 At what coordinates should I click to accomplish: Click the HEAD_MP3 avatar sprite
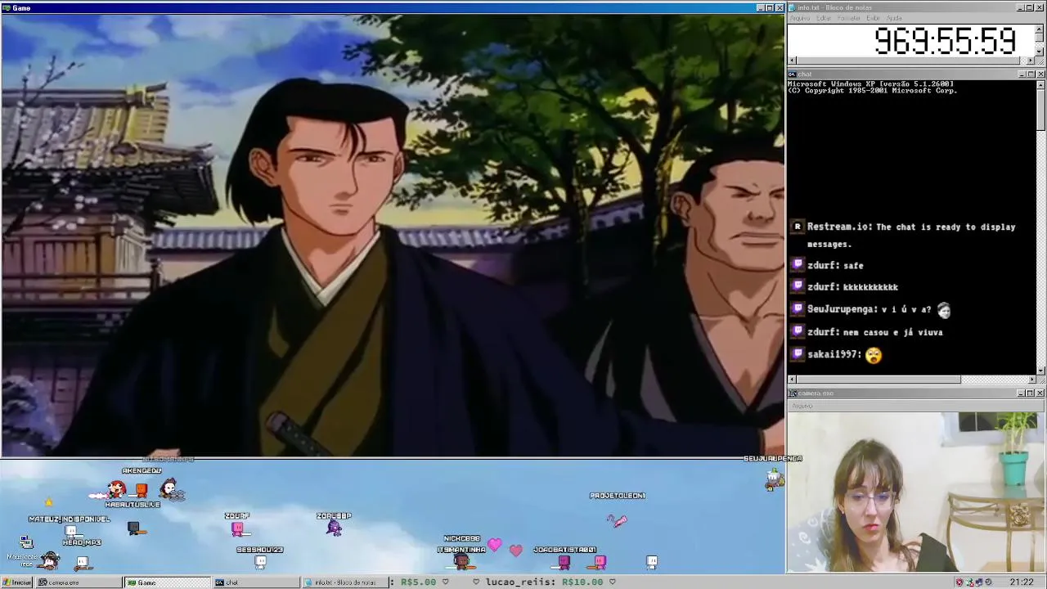[x=82, y=562]
